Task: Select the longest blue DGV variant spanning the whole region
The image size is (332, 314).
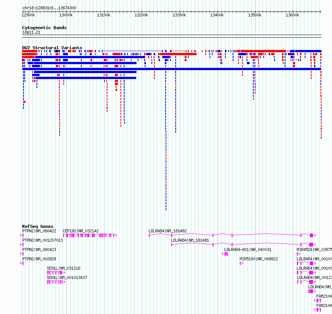Action: pos(172,69)
